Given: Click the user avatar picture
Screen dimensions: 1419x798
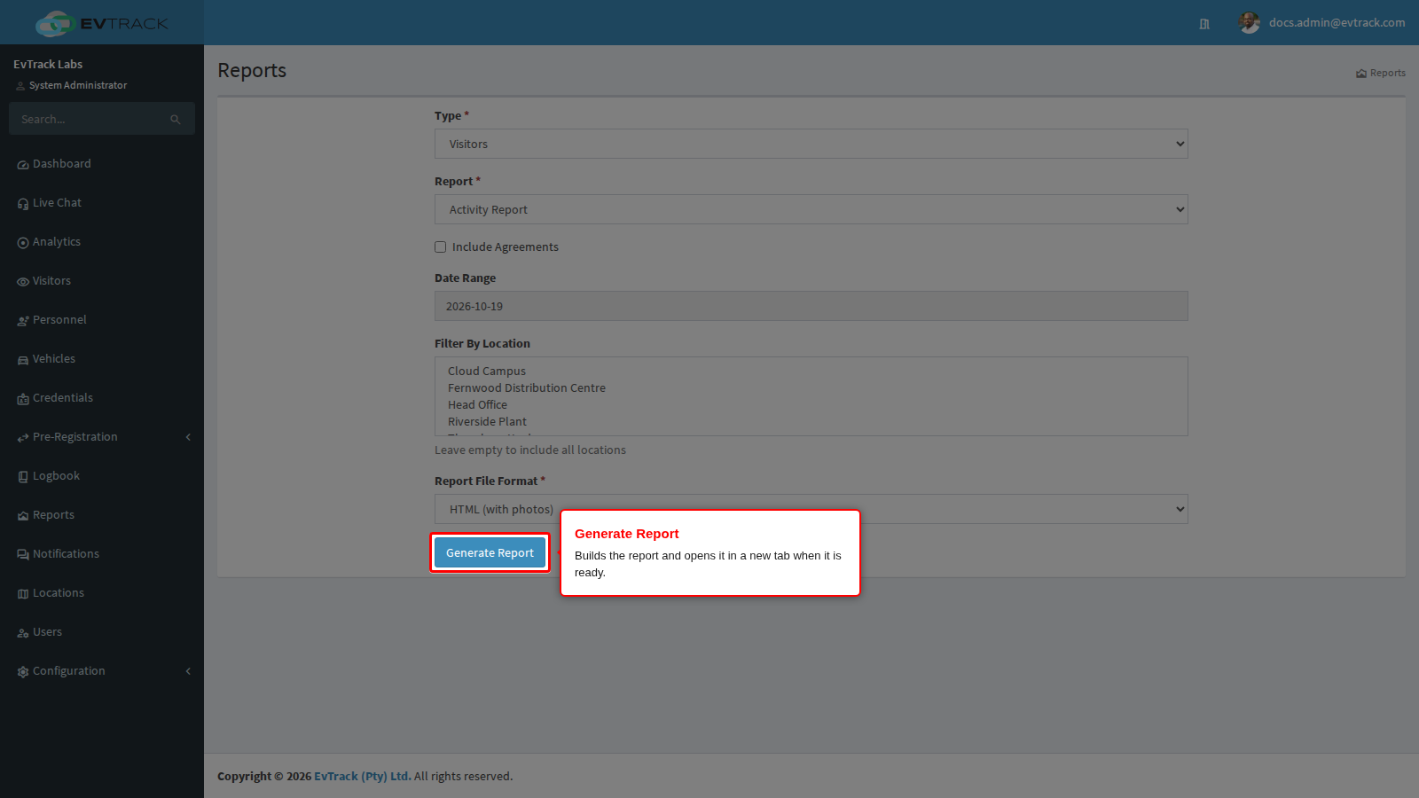Looking at the screenshot, I should 1250,23.
